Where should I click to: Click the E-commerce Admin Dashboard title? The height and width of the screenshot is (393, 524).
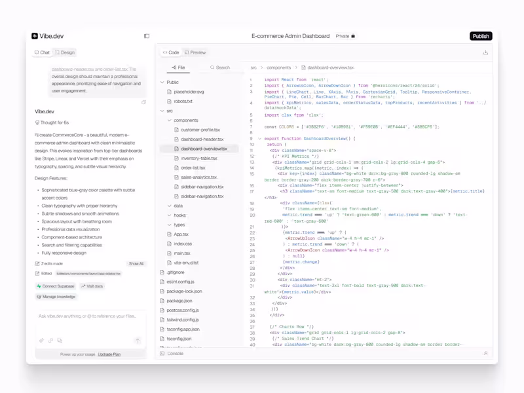[290, 36]
